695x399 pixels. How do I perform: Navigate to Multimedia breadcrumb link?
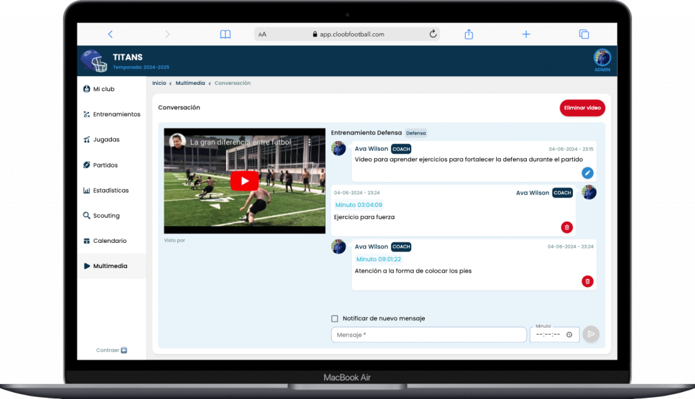[x=190, y=83]
